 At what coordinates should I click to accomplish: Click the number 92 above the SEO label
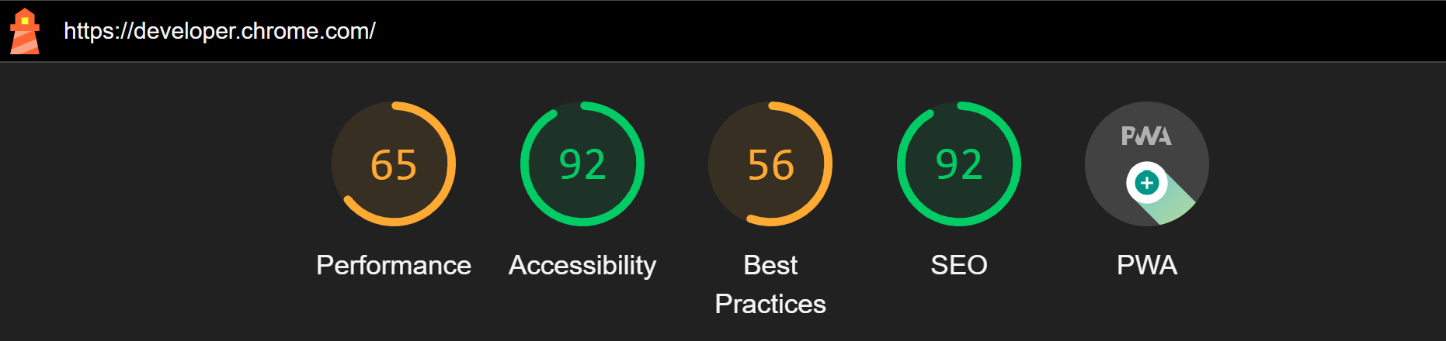[x=959, y=165]
